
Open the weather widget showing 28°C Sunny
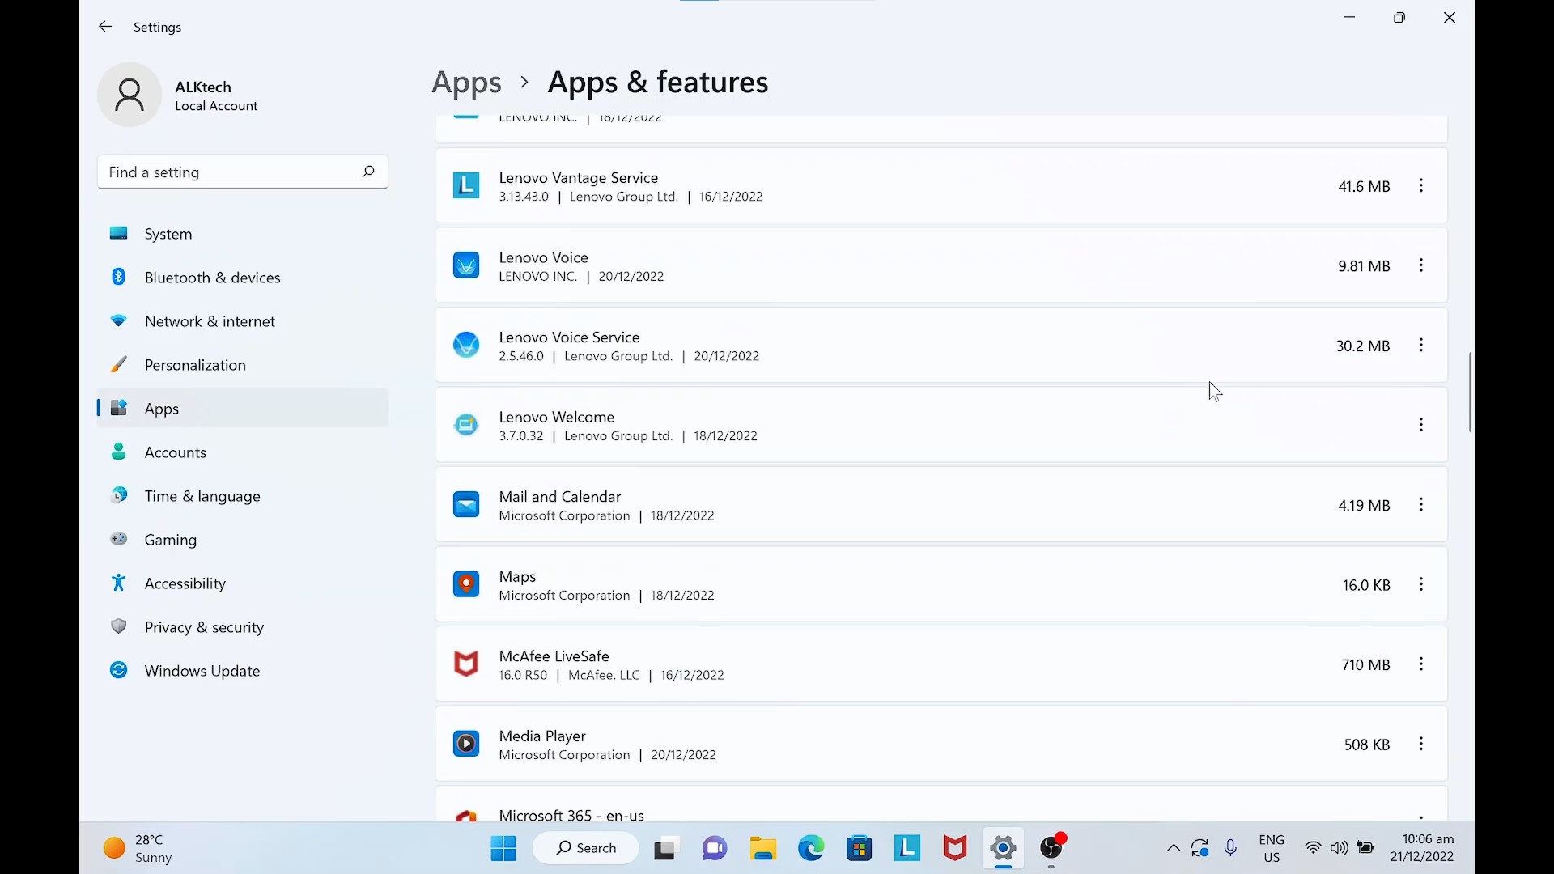[138, 849]
